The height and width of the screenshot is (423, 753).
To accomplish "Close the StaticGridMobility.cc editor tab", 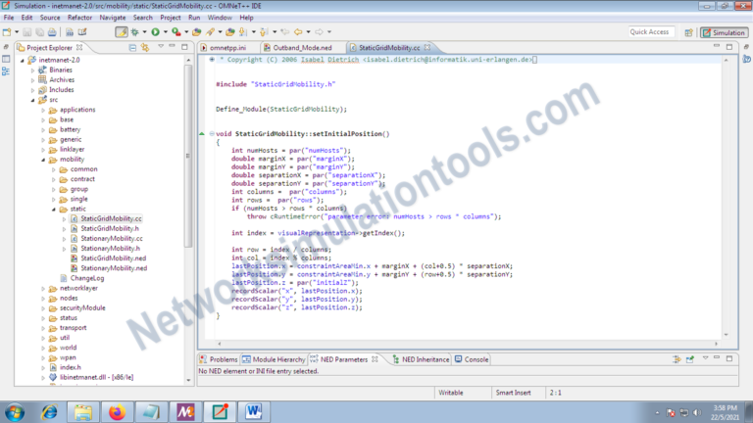I will click(428, 47).
